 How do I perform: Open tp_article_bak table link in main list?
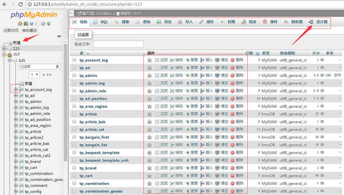tap(92, 122)
